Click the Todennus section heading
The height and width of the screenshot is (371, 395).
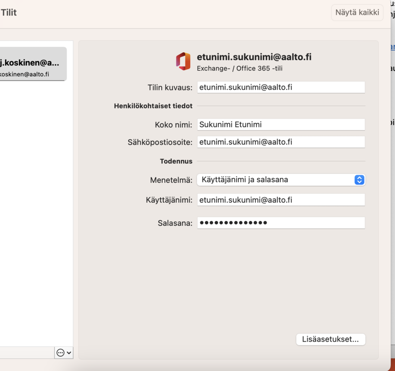176,161
